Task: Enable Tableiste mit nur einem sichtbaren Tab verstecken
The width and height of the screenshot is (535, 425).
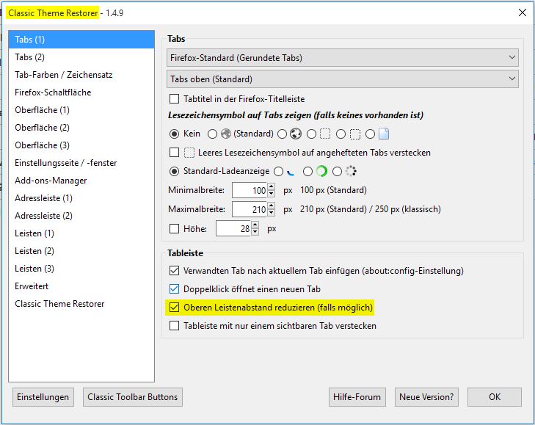Action: (x=175, y=326)
